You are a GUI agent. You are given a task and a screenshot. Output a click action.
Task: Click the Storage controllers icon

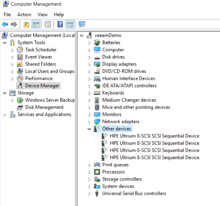pos(97,179)
